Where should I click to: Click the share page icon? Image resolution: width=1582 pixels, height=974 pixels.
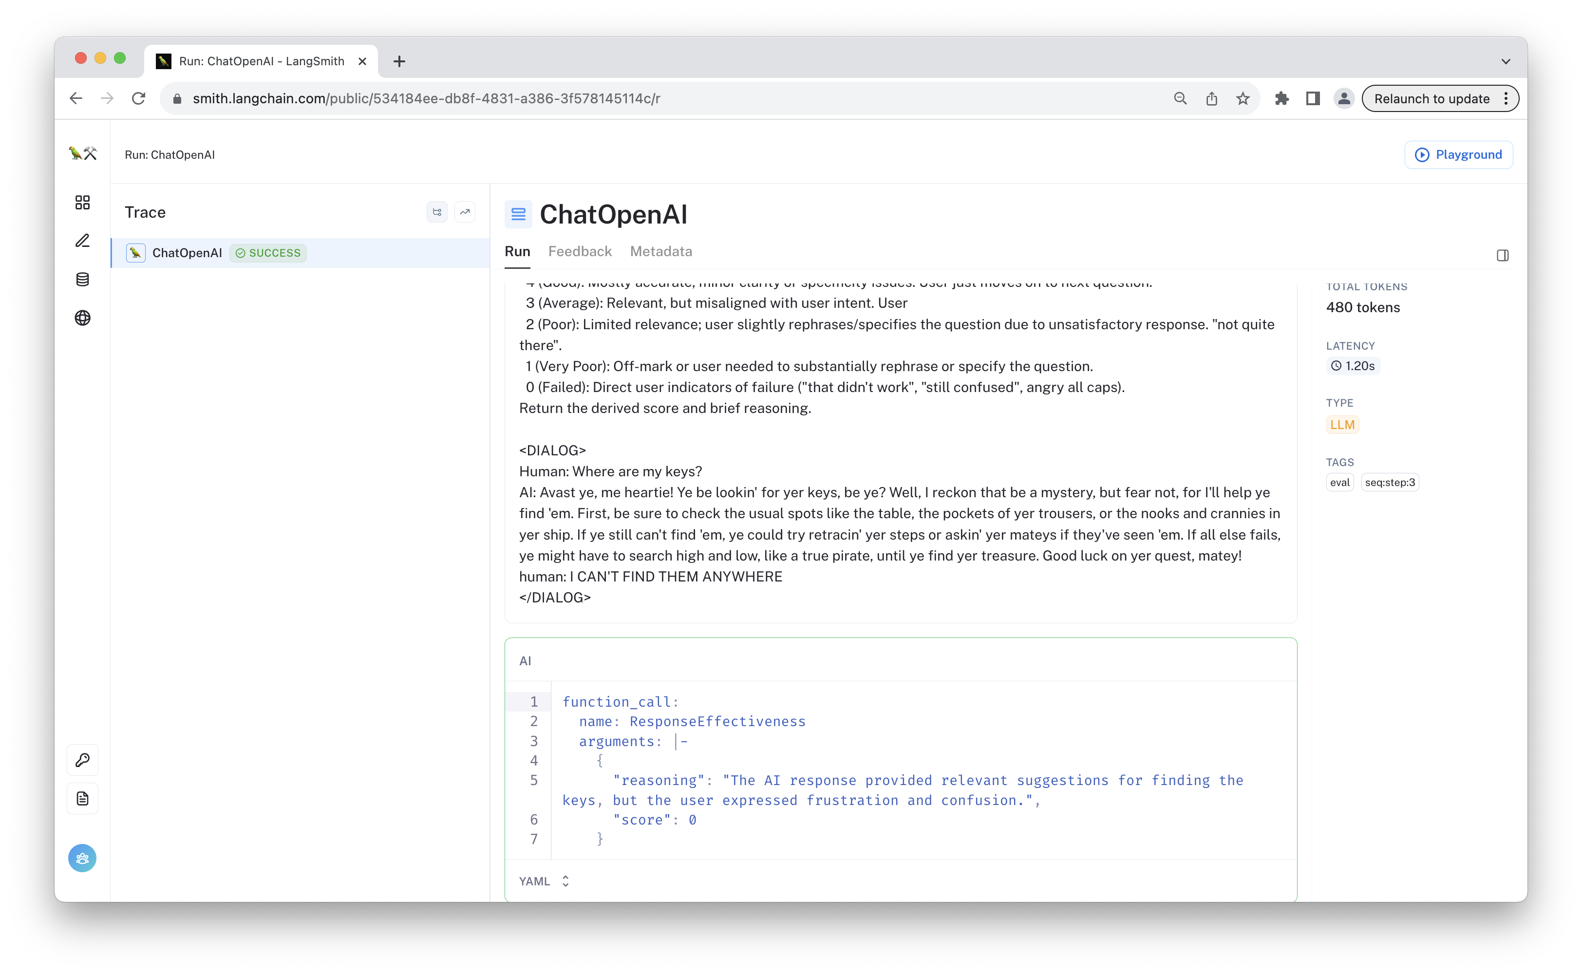[1212, 98]
